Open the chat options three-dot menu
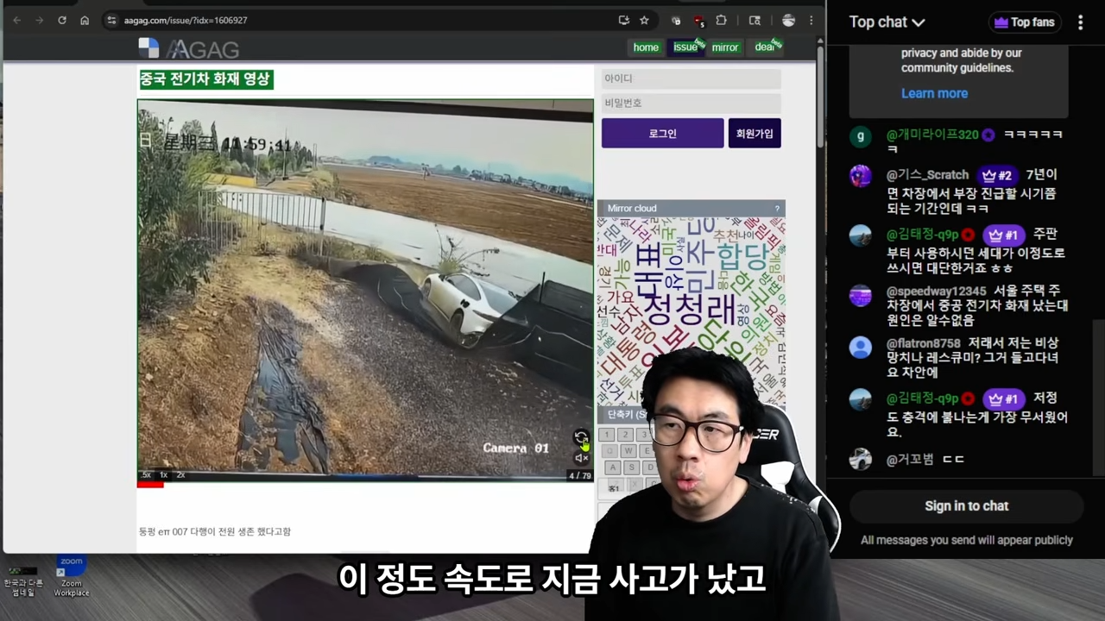 click(x=1080, y=22)
